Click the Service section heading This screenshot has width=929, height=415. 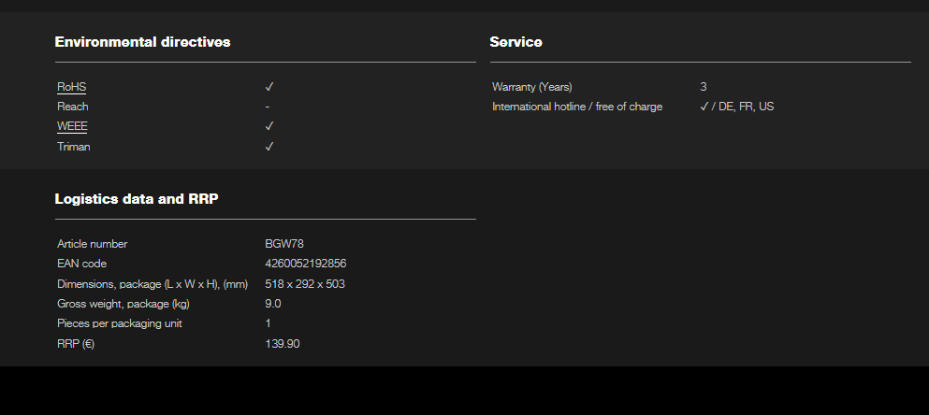[515, 42]
